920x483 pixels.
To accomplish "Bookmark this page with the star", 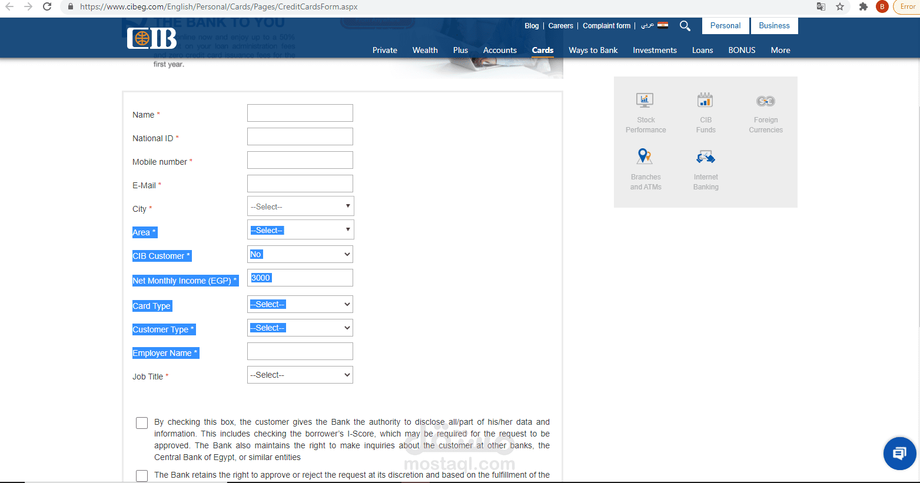I will tap(840, 7).
